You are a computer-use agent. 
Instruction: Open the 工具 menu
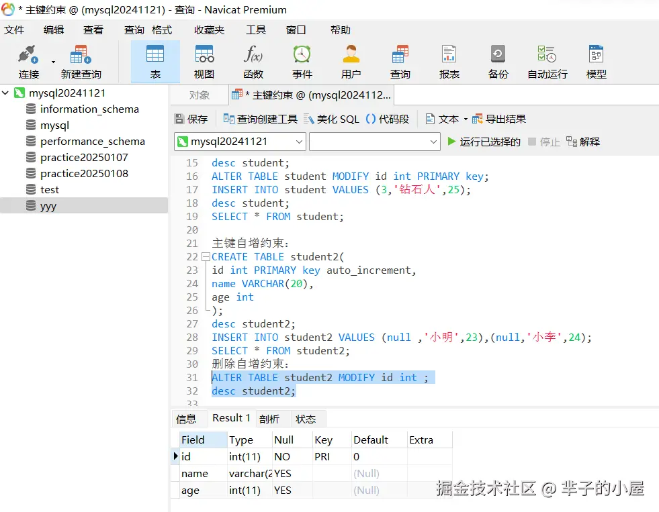[256, 30]
